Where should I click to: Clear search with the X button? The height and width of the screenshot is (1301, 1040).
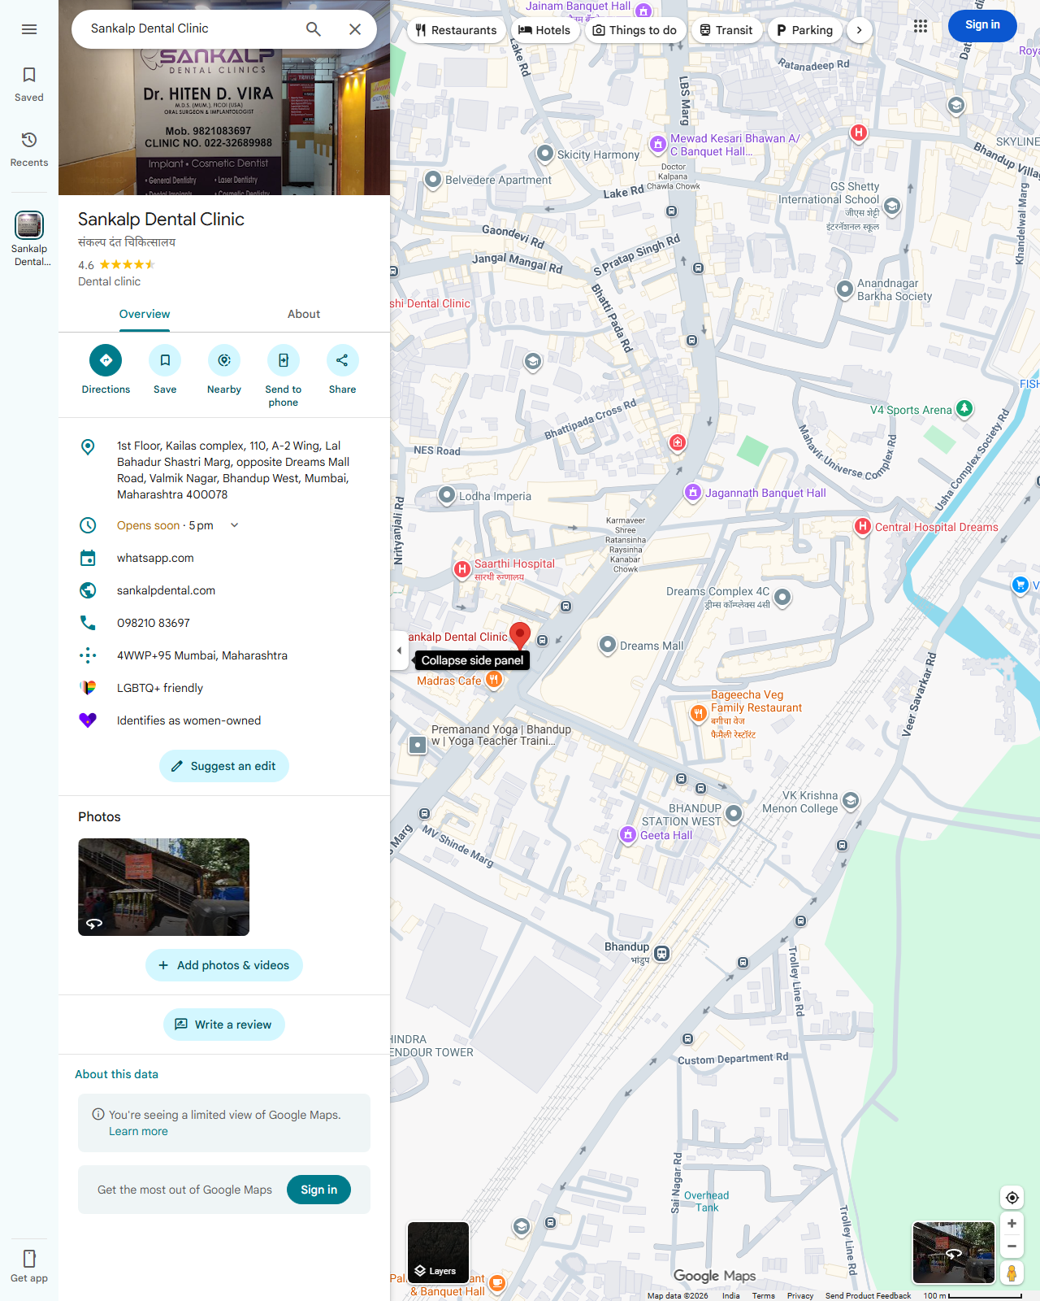click(x=355, y=29)
